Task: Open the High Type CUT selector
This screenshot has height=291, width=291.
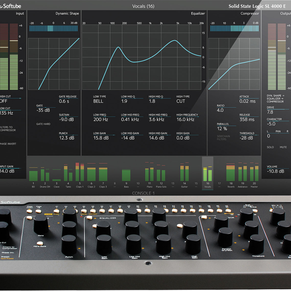Action: 181,101
